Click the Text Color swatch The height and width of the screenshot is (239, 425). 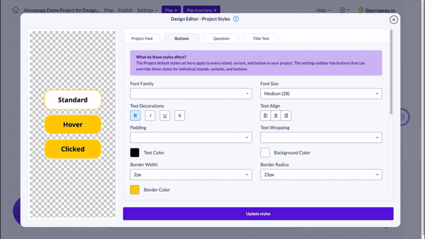[135, 153]
